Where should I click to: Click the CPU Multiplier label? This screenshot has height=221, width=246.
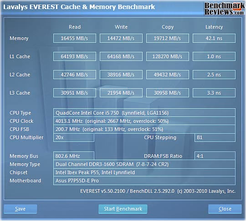[26, 137]
